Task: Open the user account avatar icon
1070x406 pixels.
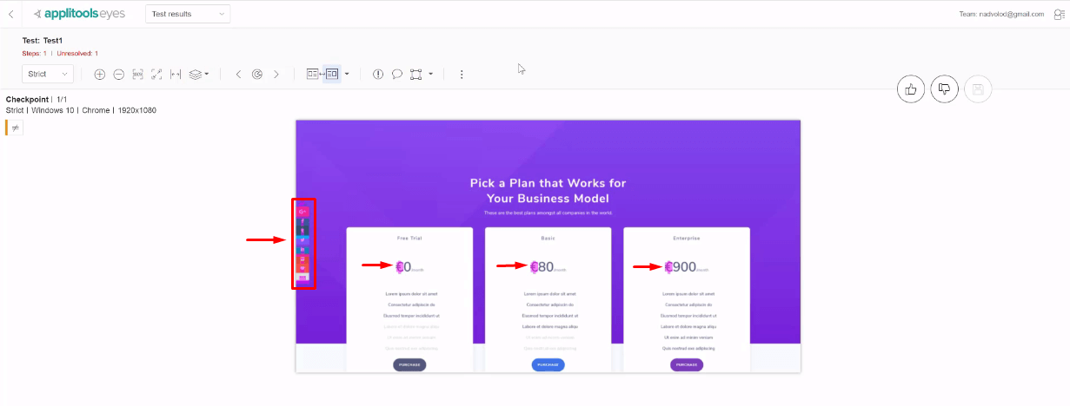Action: [1058, 14]
